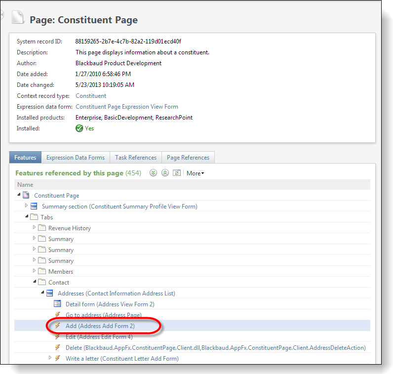The height and width of the screenshot is (374, 393).
Task: Click lightning icon beside Go to address
Action: (57, 315)
